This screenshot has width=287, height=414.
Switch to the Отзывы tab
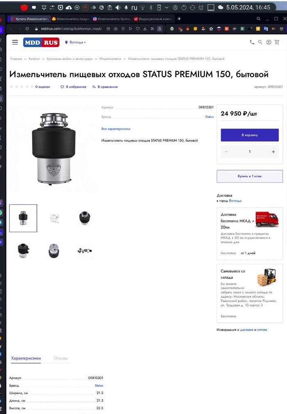click(61, 358)
